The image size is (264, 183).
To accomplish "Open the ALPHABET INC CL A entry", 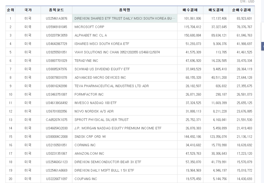I will tap(91, 35).
